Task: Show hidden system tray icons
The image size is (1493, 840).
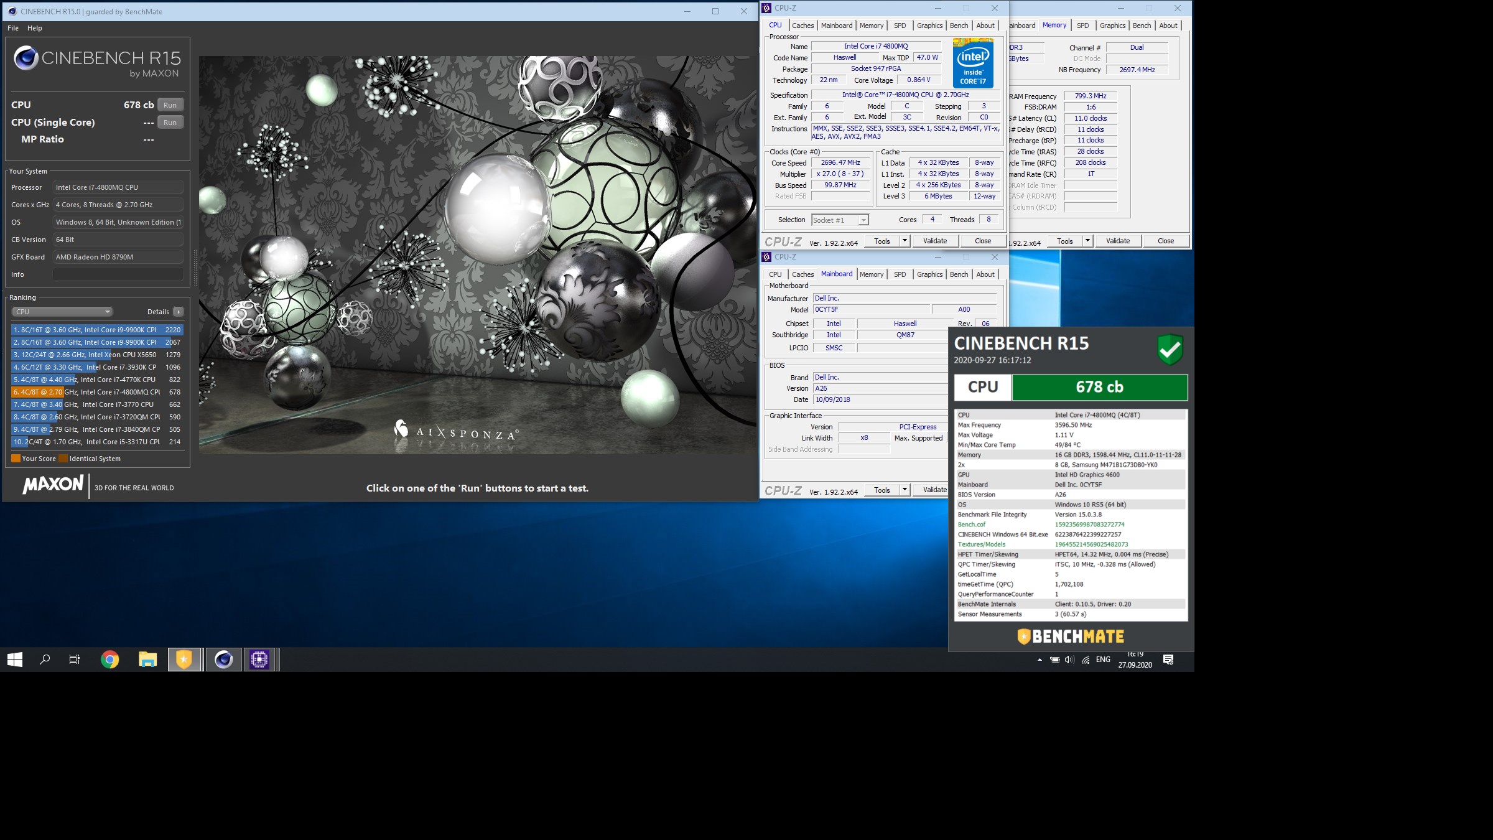Action: pos(1040,660)
